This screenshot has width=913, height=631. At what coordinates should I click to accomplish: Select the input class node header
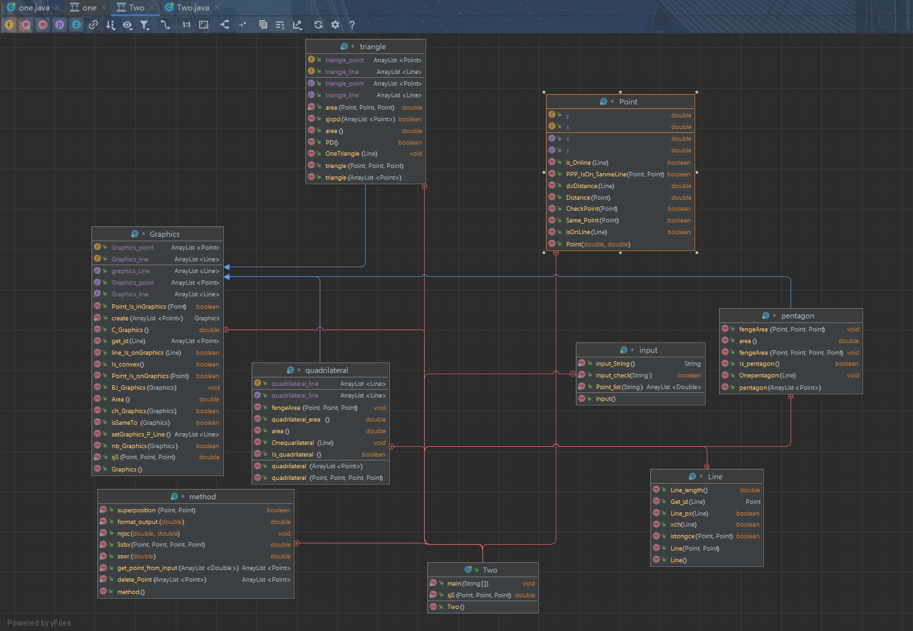pyautogui.click(x=641, y=350)
